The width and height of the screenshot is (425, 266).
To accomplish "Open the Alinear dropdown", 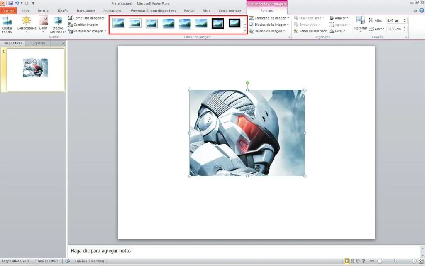I will click(x=339, y=18).
